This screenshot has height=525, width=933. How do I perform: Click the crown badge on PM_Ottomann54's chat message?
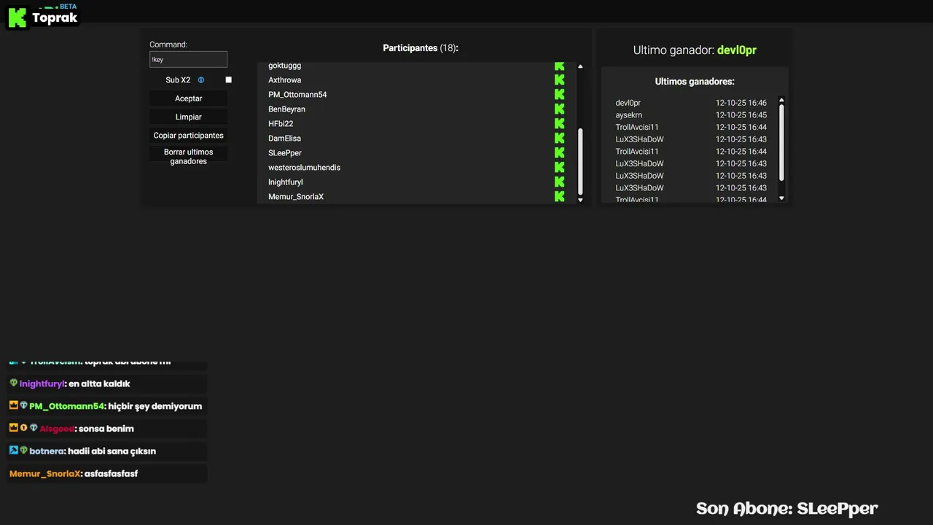click(x=13, y=405)
